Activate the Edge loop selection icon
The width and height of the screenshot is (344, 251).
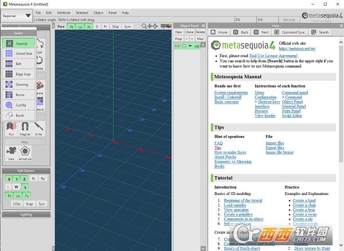click(x=9, y=74)
